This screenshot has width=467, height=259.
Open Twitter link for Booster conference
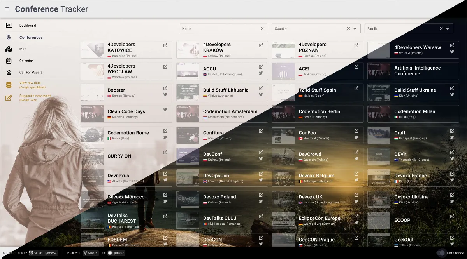point(165,94)
